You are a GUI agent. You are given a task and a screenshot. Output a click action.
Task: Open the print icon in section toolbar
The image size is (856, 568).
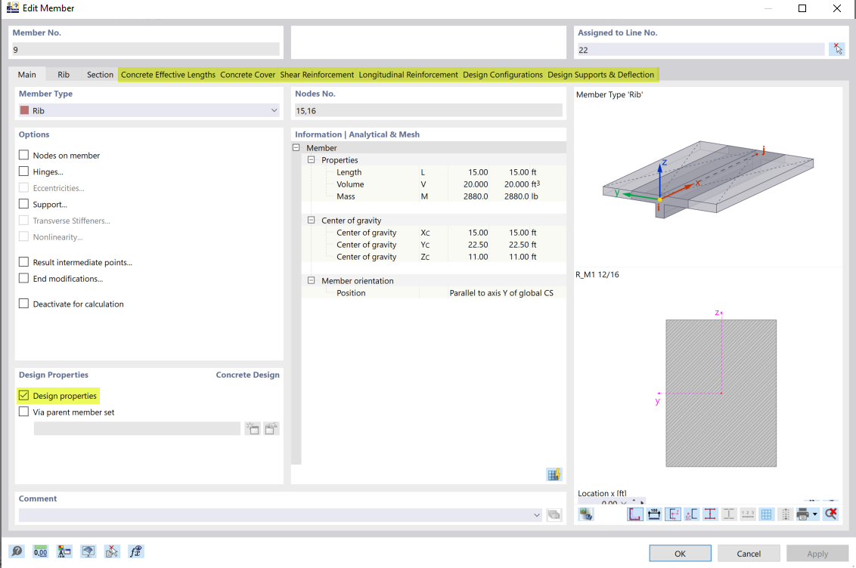(803, 514)
